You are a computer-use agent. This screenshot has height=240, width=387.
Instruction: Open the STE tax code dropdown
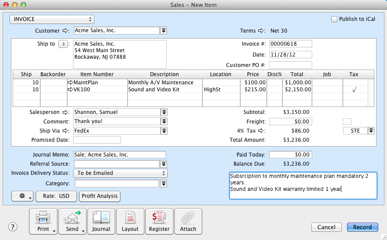click(x=371, y=131)
